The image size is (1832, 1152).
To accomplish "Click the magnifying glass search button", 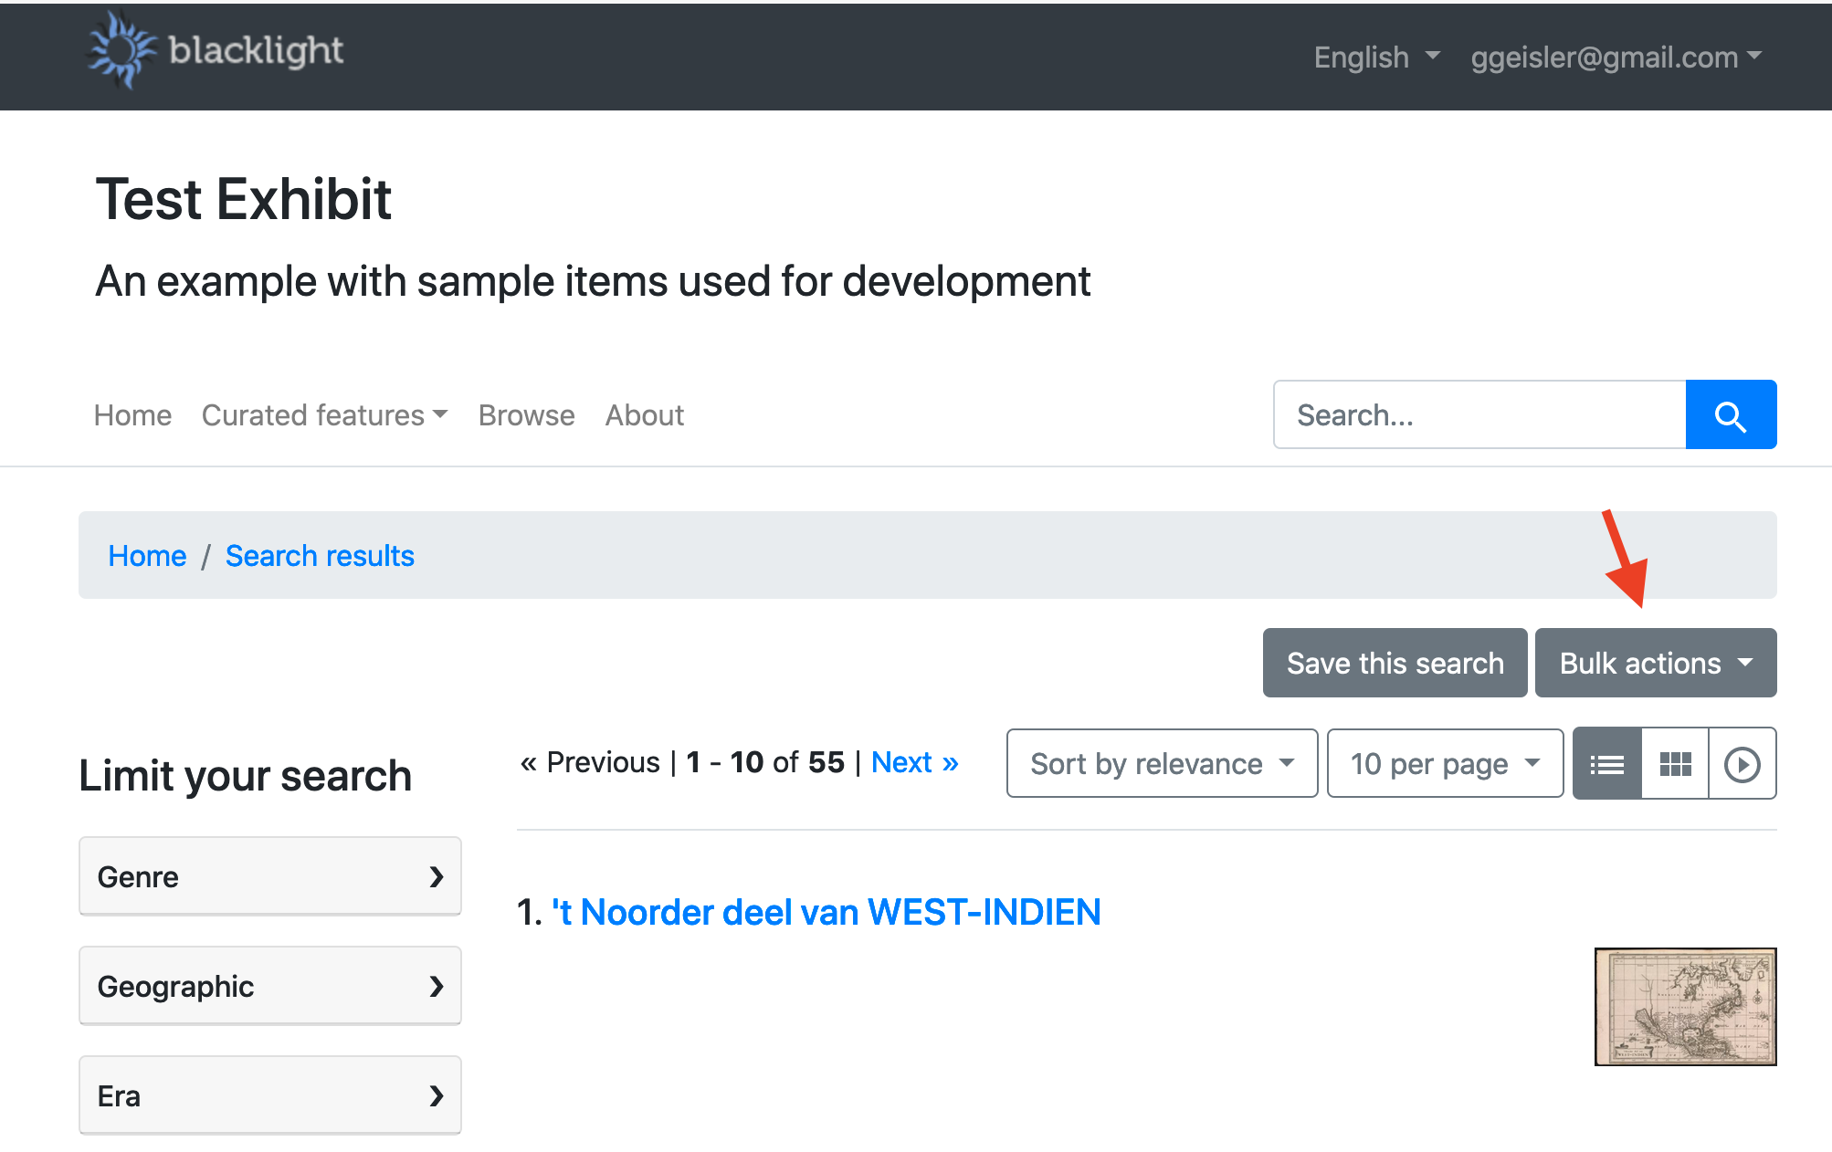I will coord(1730,415).
